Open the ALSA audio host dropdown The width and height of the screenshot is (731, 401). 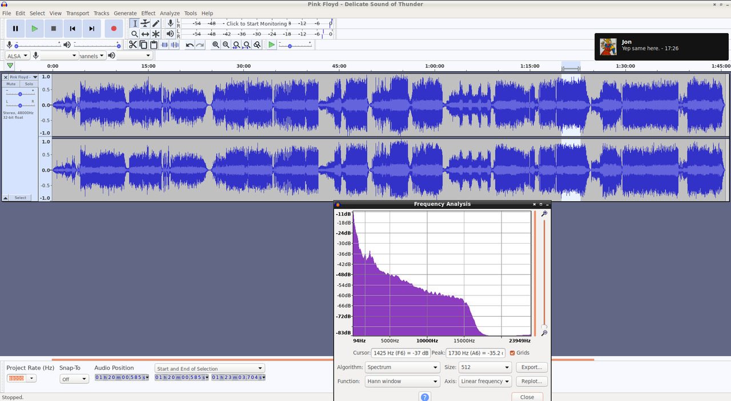click(17, 55)
